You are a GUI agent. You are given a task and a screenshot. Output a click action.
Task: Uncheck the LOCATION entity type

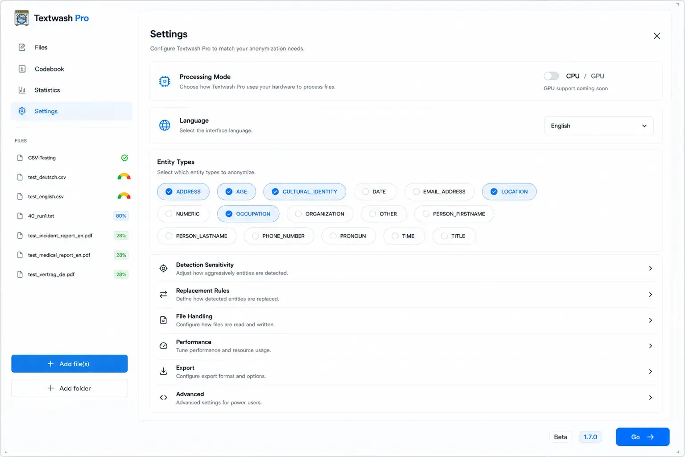[509, 191]
